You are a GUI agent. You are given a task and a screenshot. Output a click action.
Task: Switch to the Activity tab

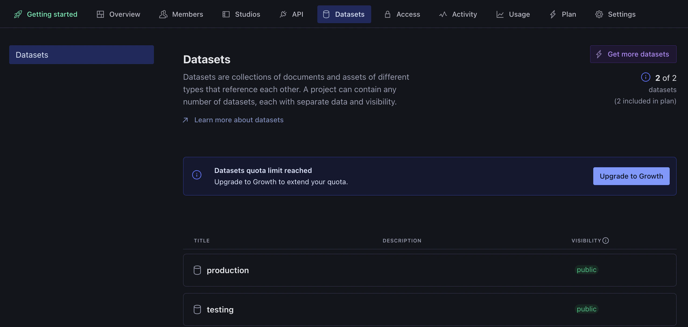[x=458, y=14]
